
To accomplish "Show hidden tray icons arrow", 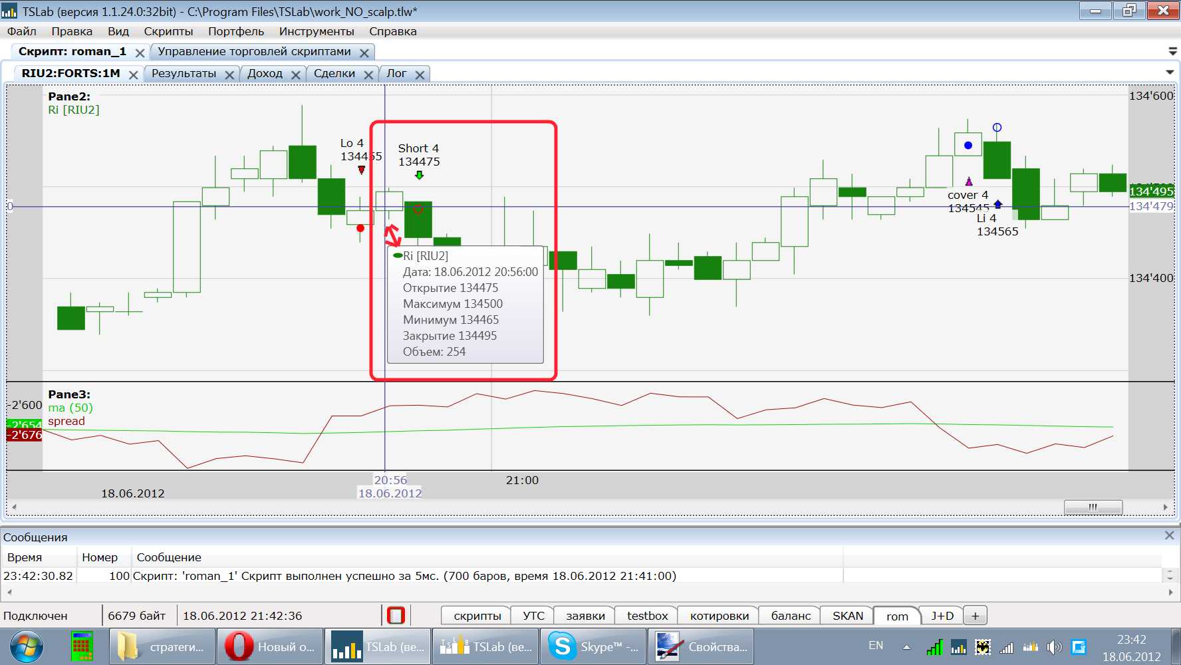I will click(906, 646).
